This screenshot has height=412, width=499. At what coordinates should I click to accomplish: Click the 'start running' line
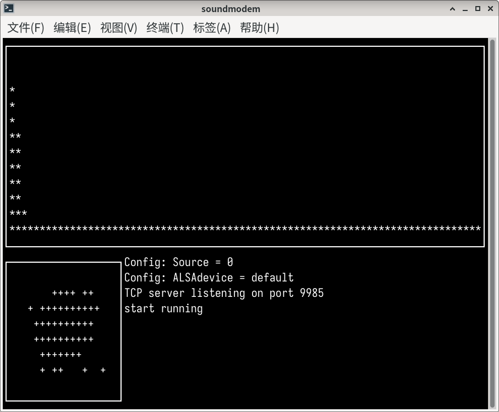tap(163, 308)
